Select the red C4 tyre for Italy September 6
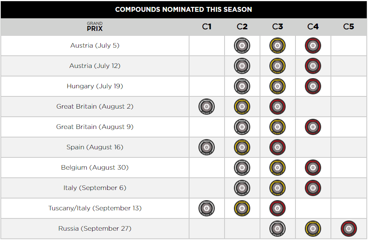The width and height of the screenshot is (368, 240). (x=313, y=188)
